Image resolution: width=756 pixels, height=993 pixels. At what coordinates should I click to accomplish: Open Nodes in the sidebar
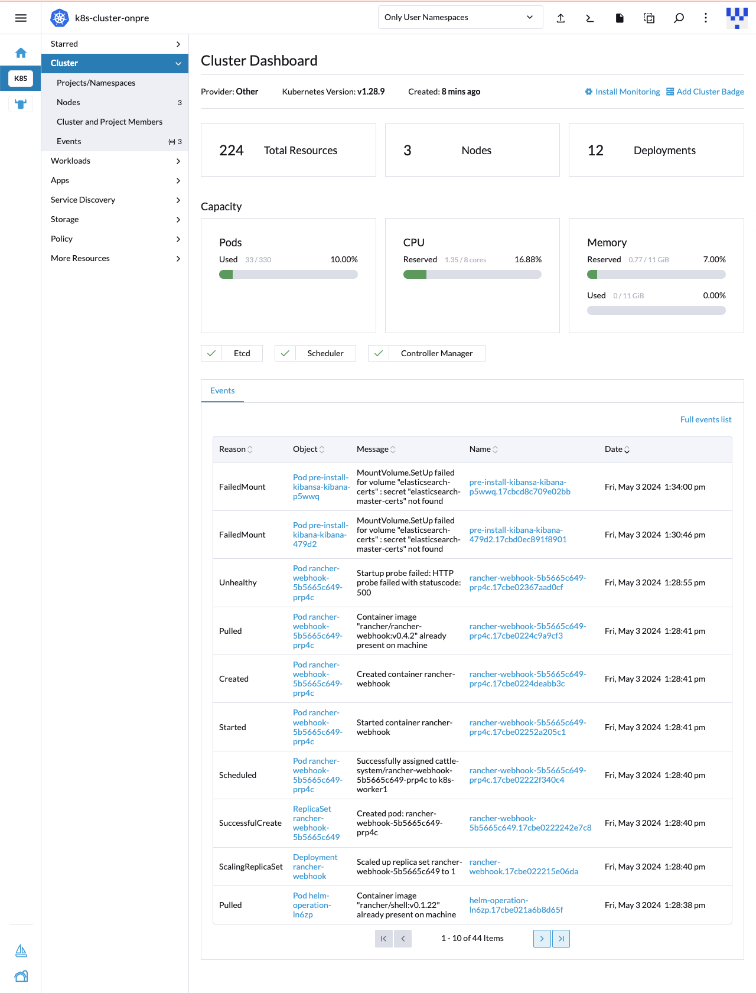point(115,102)
